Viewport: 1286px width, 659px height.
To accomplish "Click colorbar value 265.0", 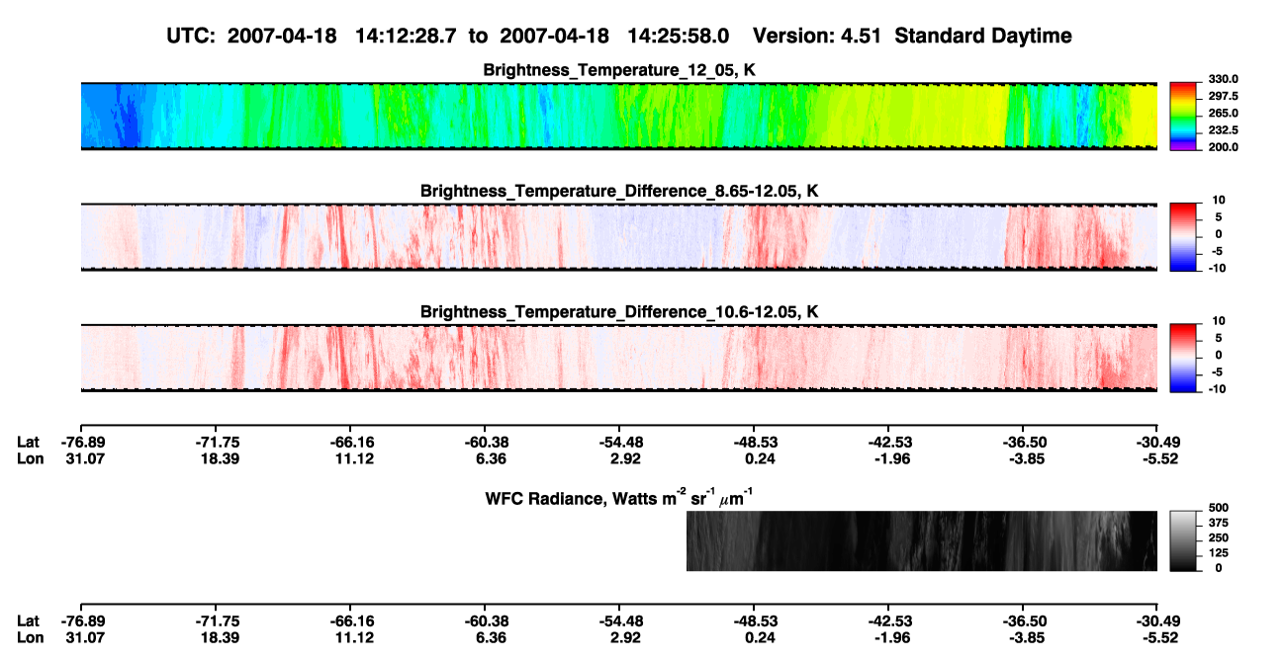I will (1222, 113).
